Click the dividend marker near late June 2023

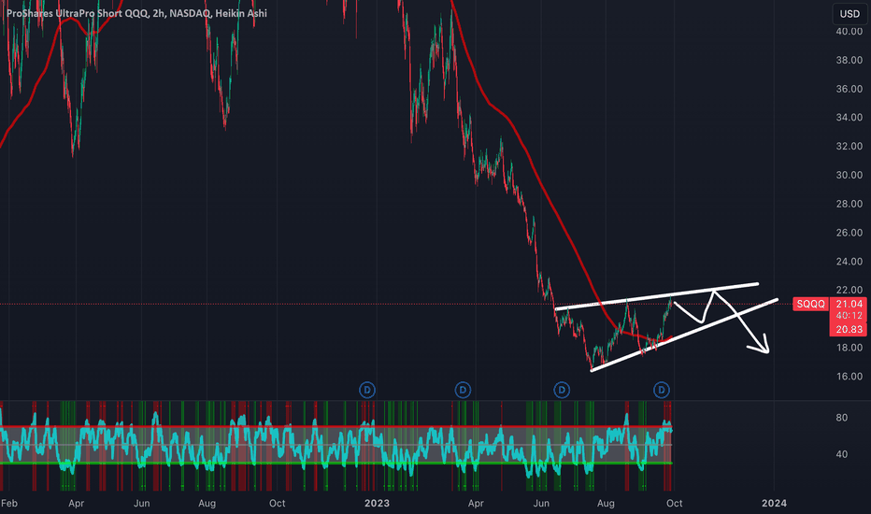pos(562,390)
